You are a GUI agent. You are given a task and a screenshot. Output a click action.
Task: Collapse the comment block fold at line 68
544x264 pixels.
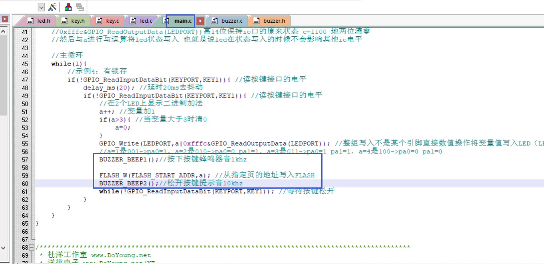32,247
